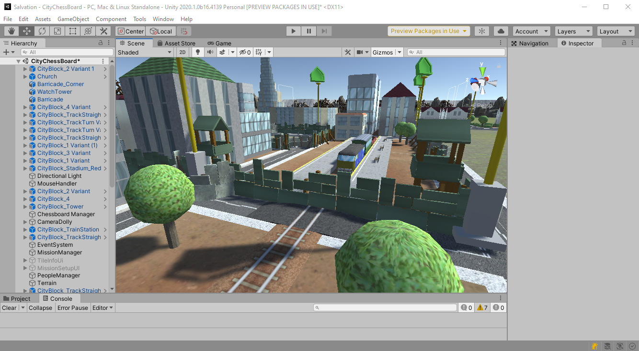The image size is (639, 351).
Task: Select the Hand tool
Action: pos(11,31)
